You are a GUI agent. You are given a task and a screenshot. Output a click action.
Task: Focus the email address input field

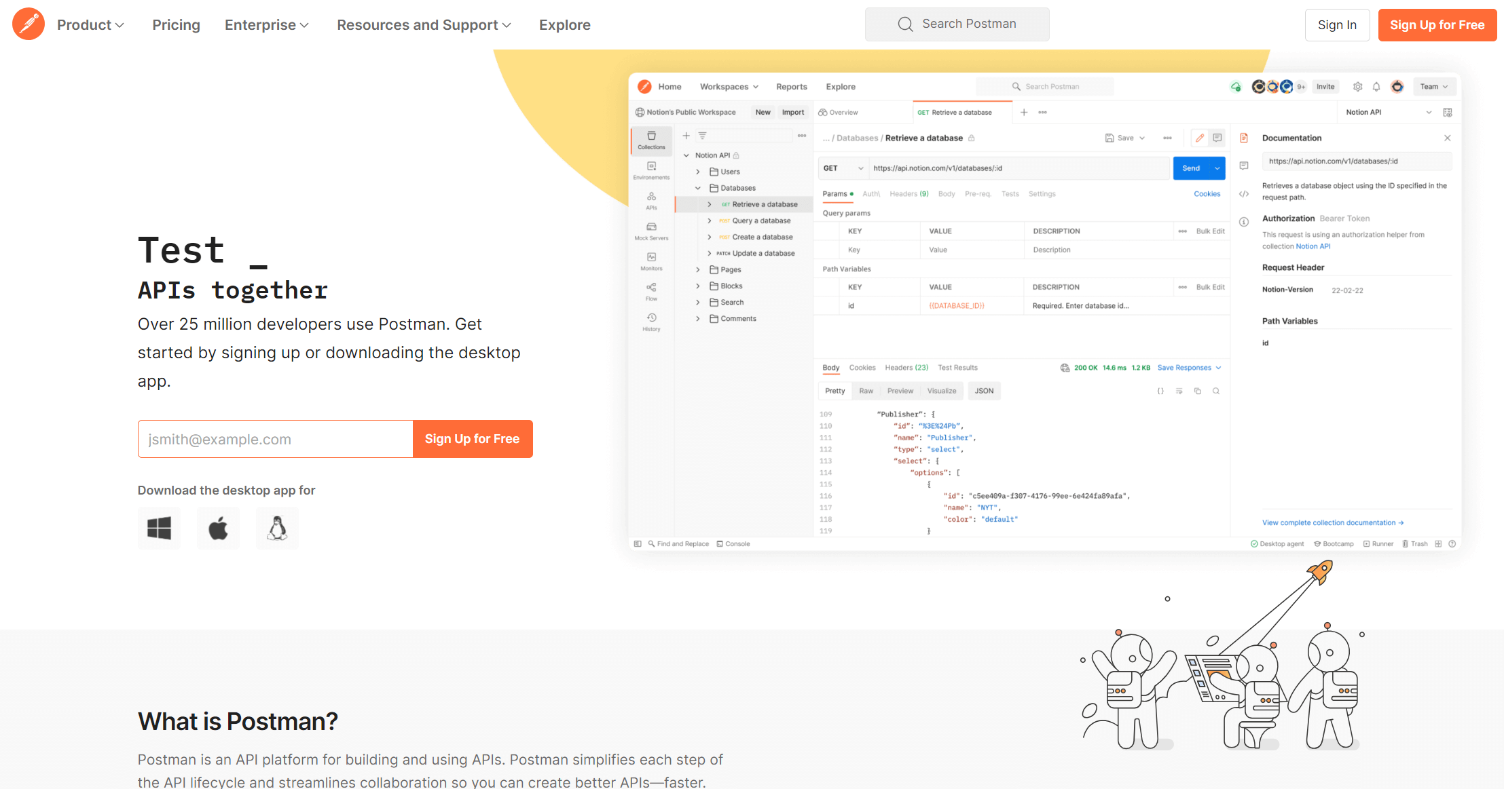275,439
